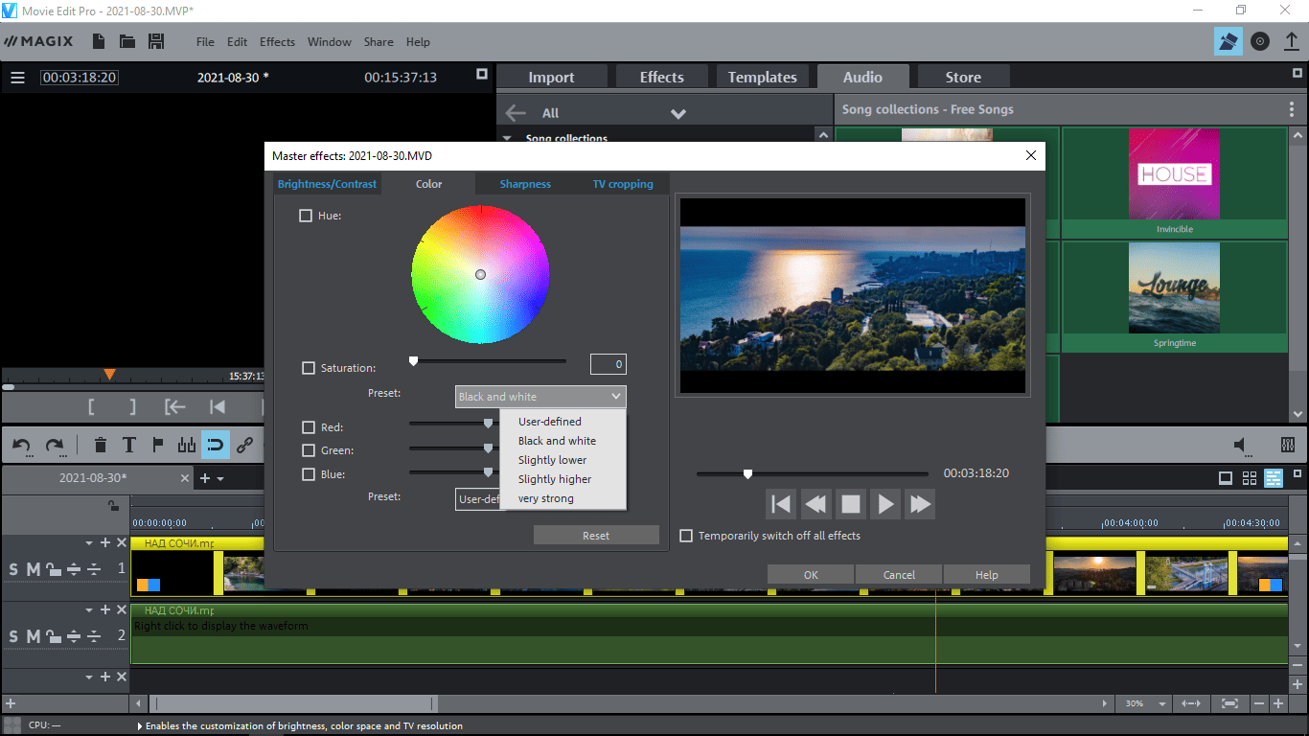This screenshot has width=1309, height=736.
Task: Click the export upload arrow icon
Action: (x=1291, y=41)
